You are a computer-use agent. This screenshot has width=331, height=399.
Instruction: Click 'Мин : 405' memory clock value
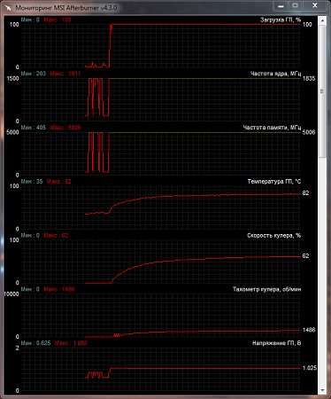tap(34, 128)
